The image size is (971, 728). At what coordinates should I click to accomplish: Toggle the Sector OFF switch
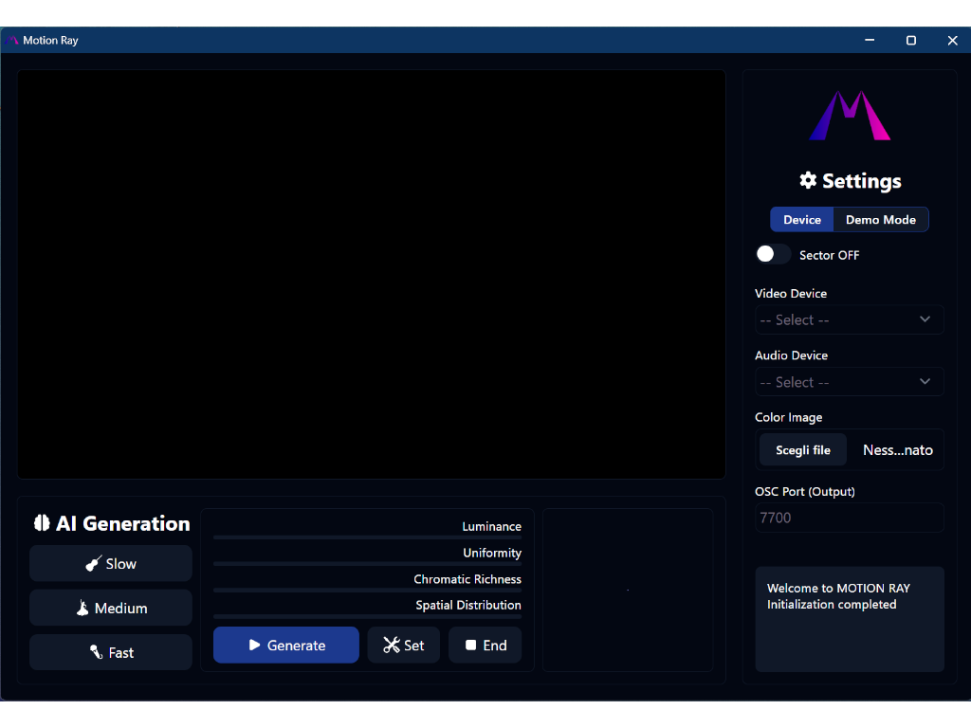coord(773,254)
